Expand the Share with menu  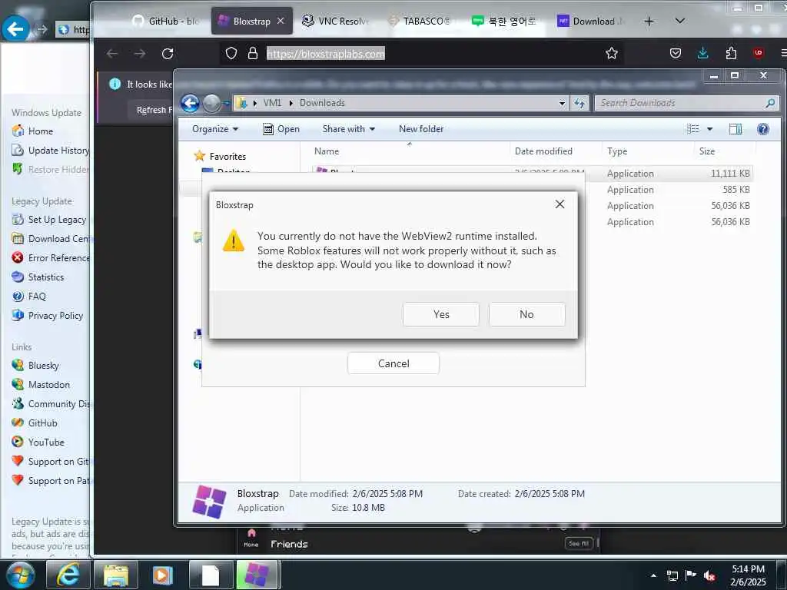[348, 129]
